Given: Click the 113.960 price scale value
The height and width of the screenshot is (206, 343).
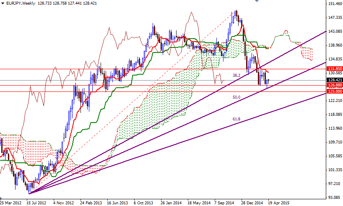Looking at the screenshot, I should click(335, 128).
